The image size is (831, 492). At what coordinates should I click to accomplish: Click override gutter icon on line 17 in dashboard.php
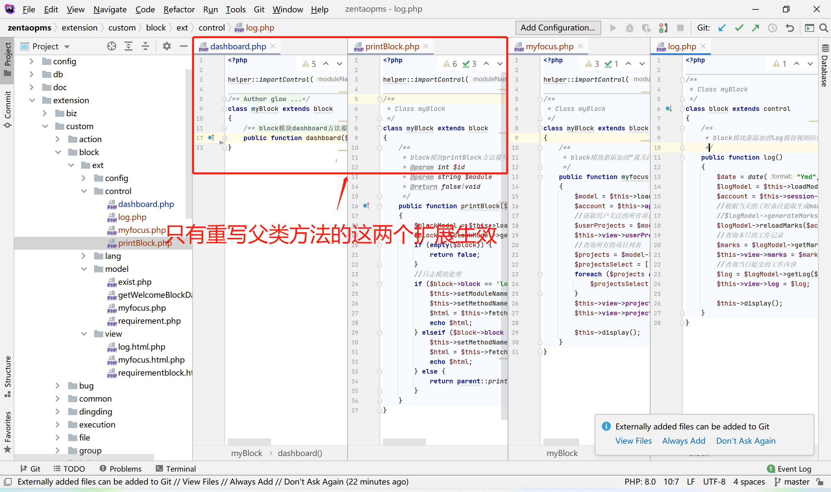[211, 138]
